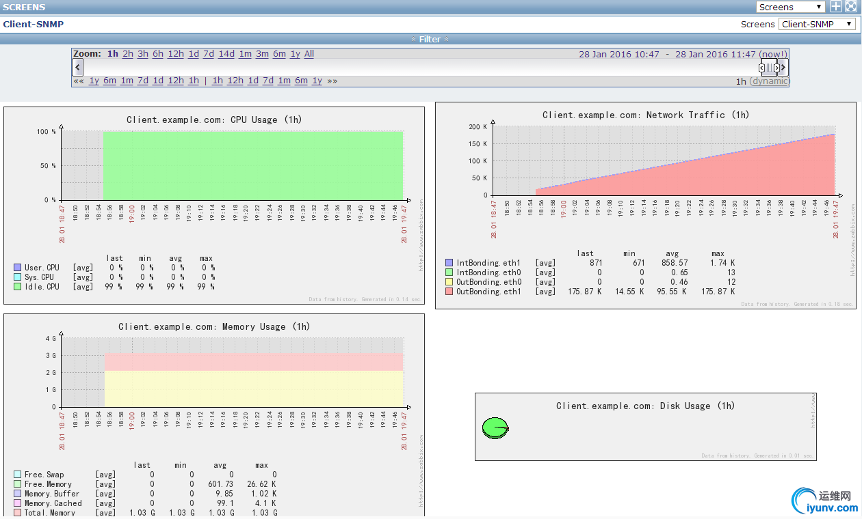Choose 12h in the Zoom row
Viewport: 862px width, 519px height.
pos(176,54)
